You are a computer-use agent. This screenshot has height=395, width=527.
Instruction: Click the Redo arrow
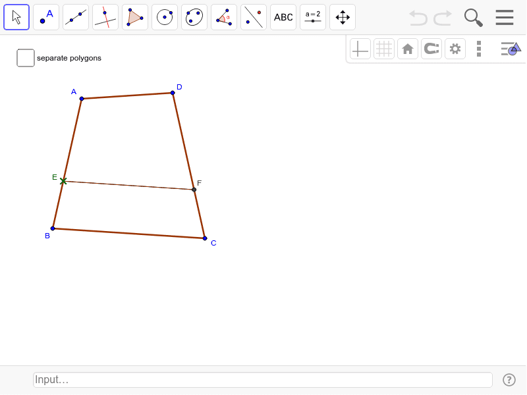click(x=443, y=18)
